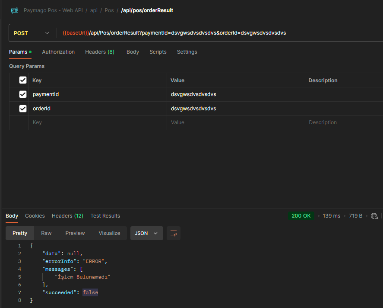Toggle the select-all params header checkbox
Viewport: 383px width, 308px height.
click(23, 80)
